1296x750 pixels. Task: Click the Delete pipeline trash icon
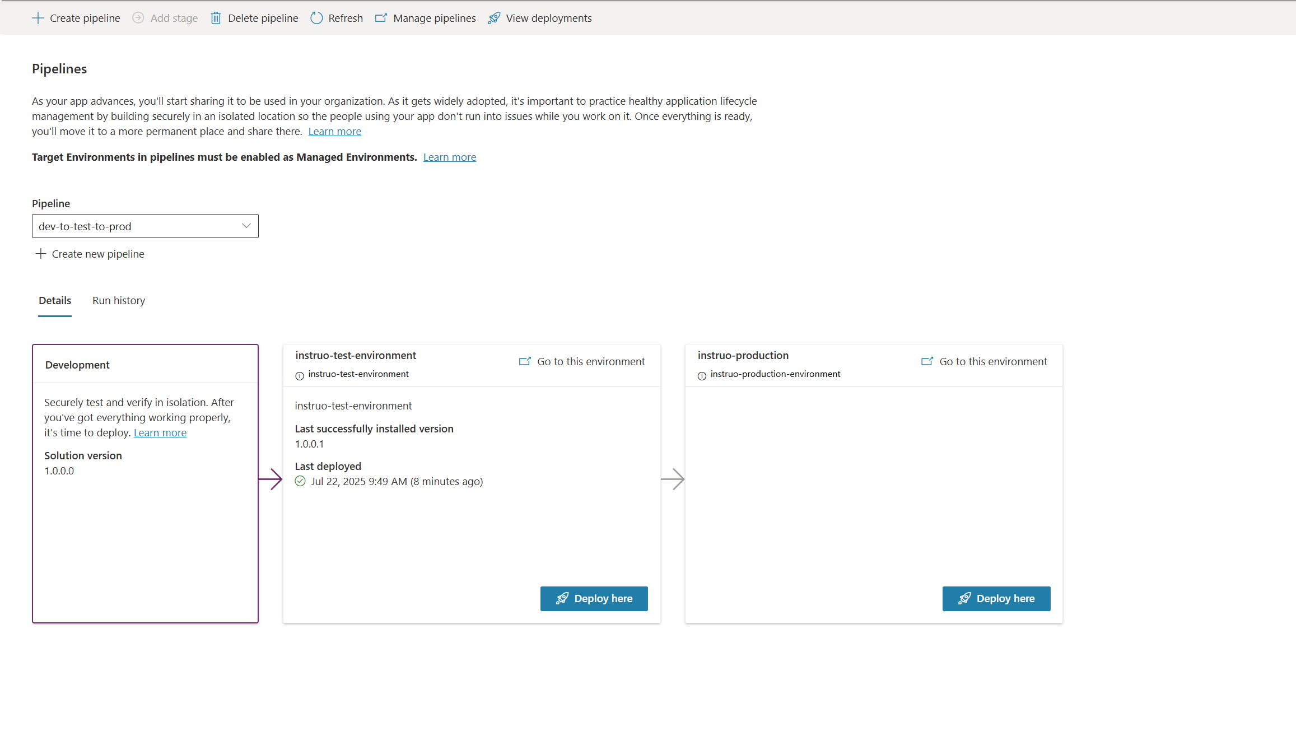pos(216,18)
